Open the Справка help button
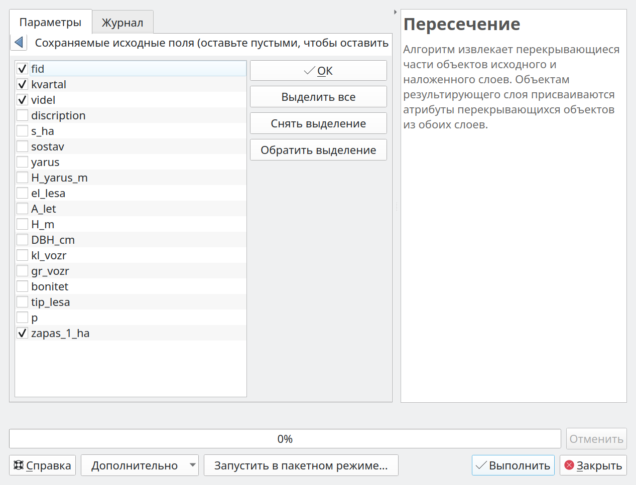 [43, 465]
